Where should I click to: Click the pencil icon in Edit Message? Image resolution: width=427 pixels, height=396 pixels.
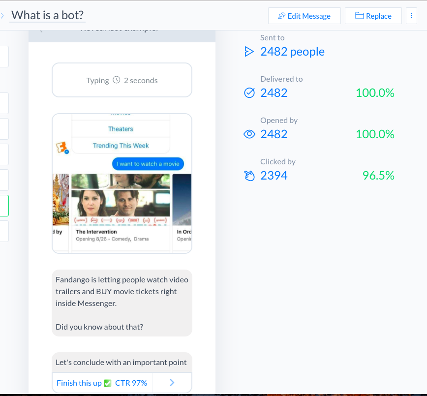[282, 16]
